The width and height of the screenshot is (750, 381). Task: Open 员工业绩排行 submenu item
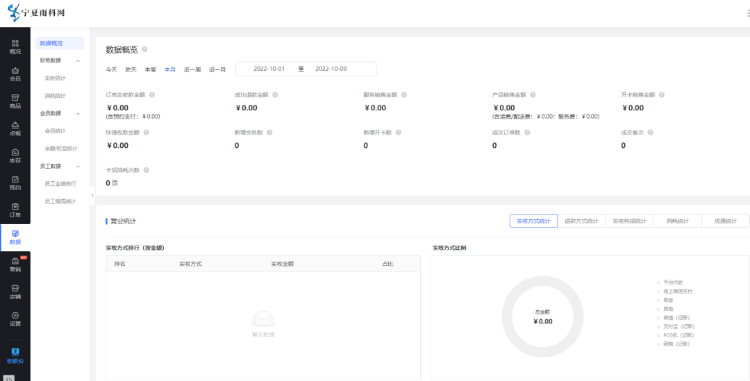pos(60,184)
